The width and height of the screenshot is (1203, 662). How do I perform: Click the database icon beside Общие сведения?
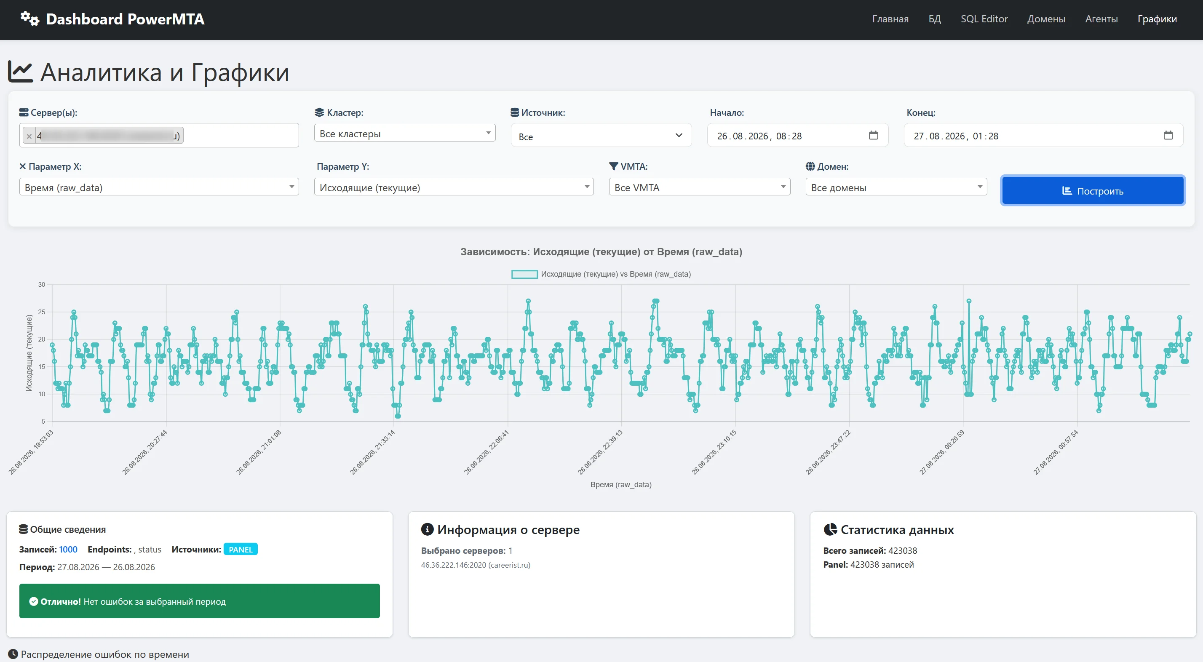pos(23,529)
